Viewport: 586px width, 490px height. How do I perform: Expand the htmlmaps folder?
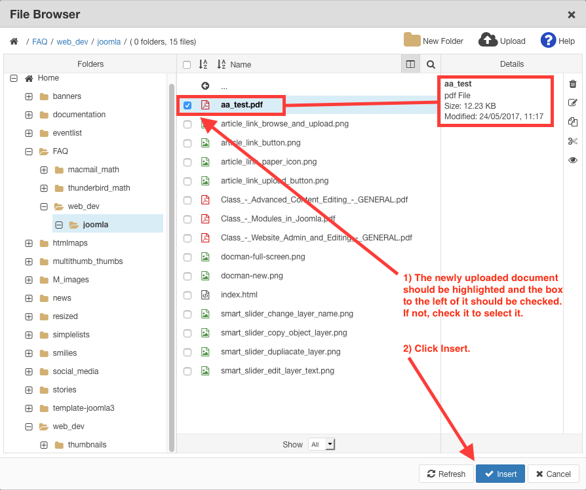pos(29,243)
